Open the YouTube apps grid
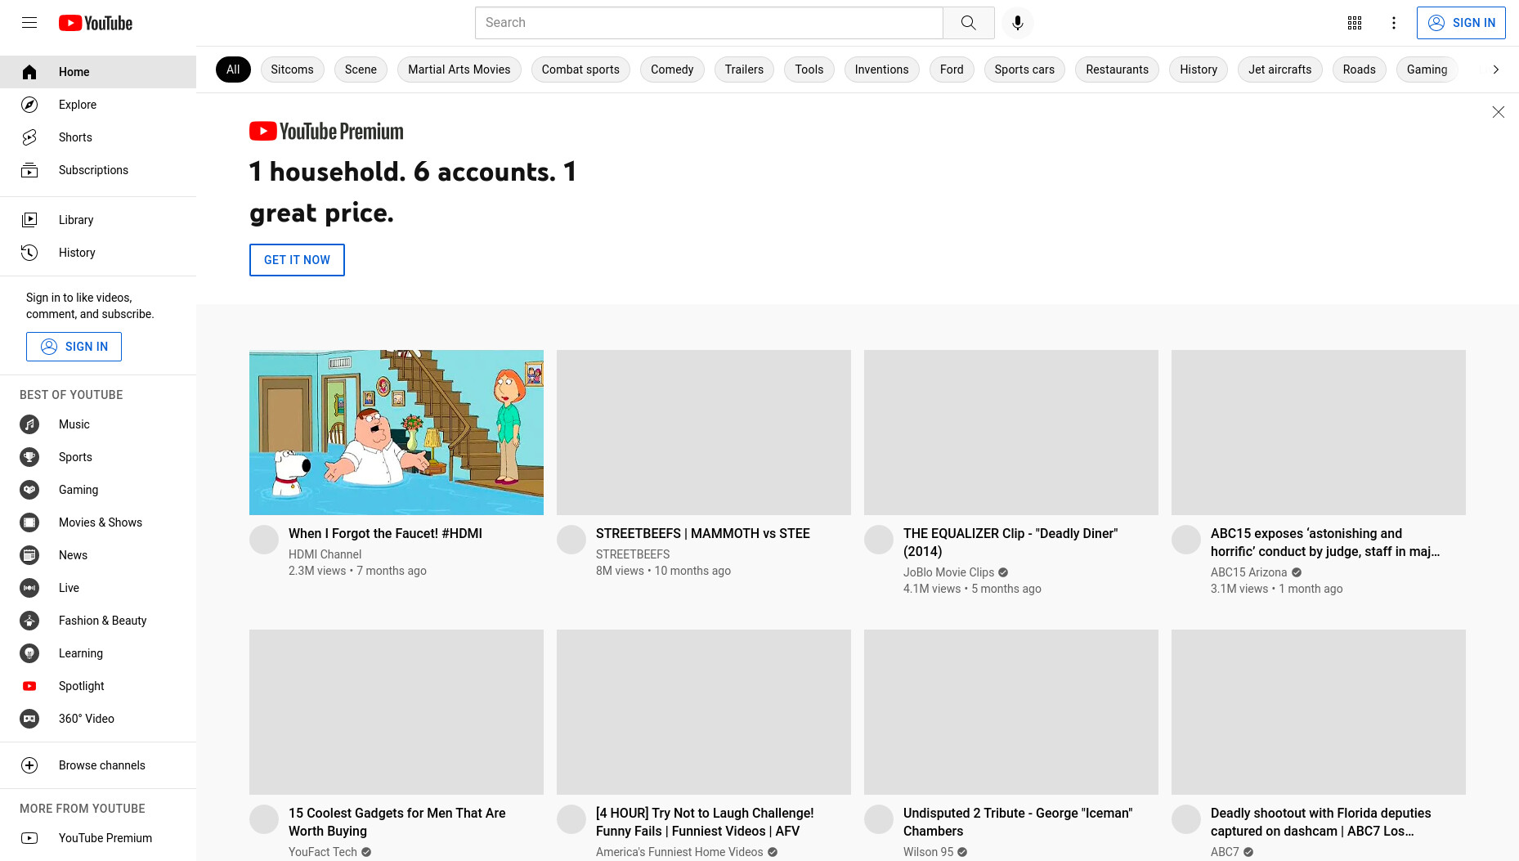 [x=1355, y=23]
